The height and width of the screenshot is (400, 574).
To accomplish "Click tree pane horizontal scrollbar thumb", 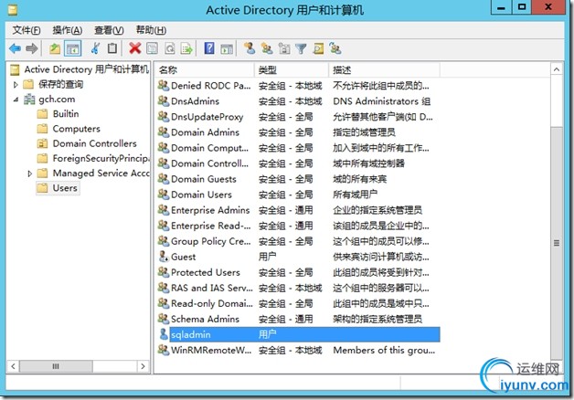I will coord(56,366).
